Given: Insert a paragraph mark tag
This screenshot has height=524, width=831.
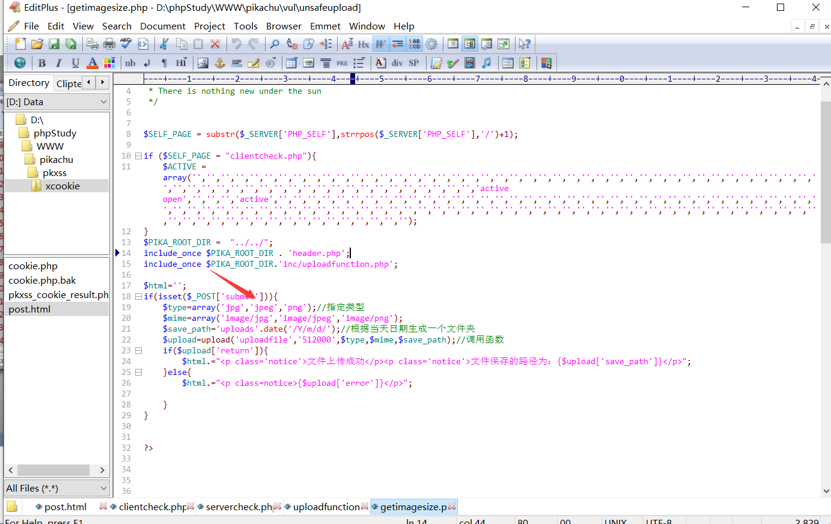Looking at the screenshot, I should coord(164,62).
